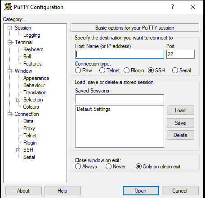205x198 pixels.
Task: Click the question mark help icon
Action: (173, 7)
